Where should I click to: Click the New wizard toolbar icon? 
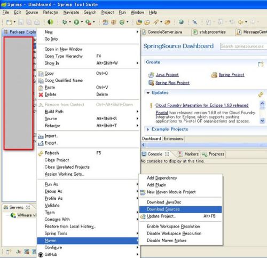[9, 22]
